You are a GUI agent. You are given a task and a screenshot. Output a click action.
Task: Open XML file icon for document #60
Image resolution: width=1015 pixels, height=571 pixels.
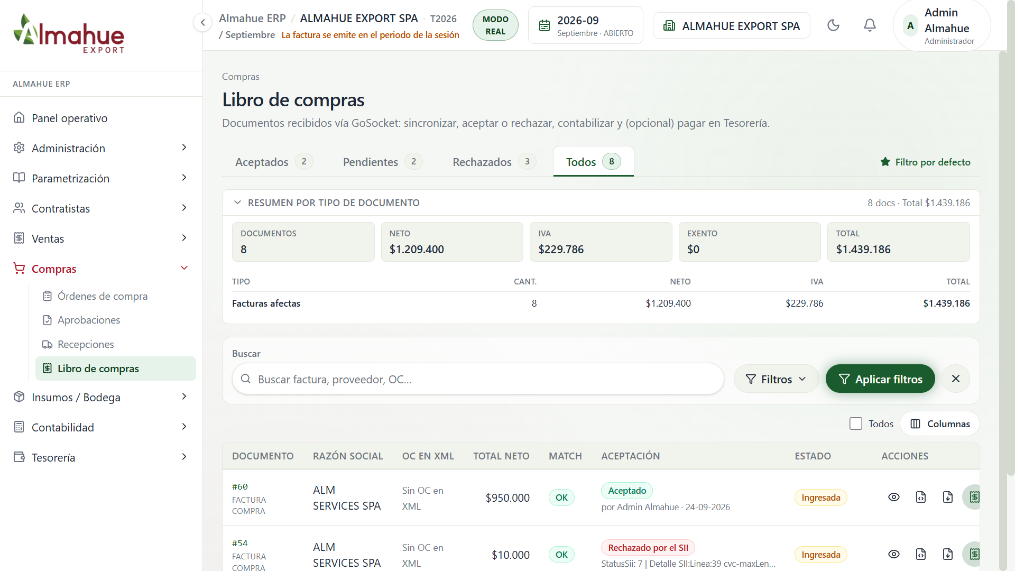click(x=921, y=497)
